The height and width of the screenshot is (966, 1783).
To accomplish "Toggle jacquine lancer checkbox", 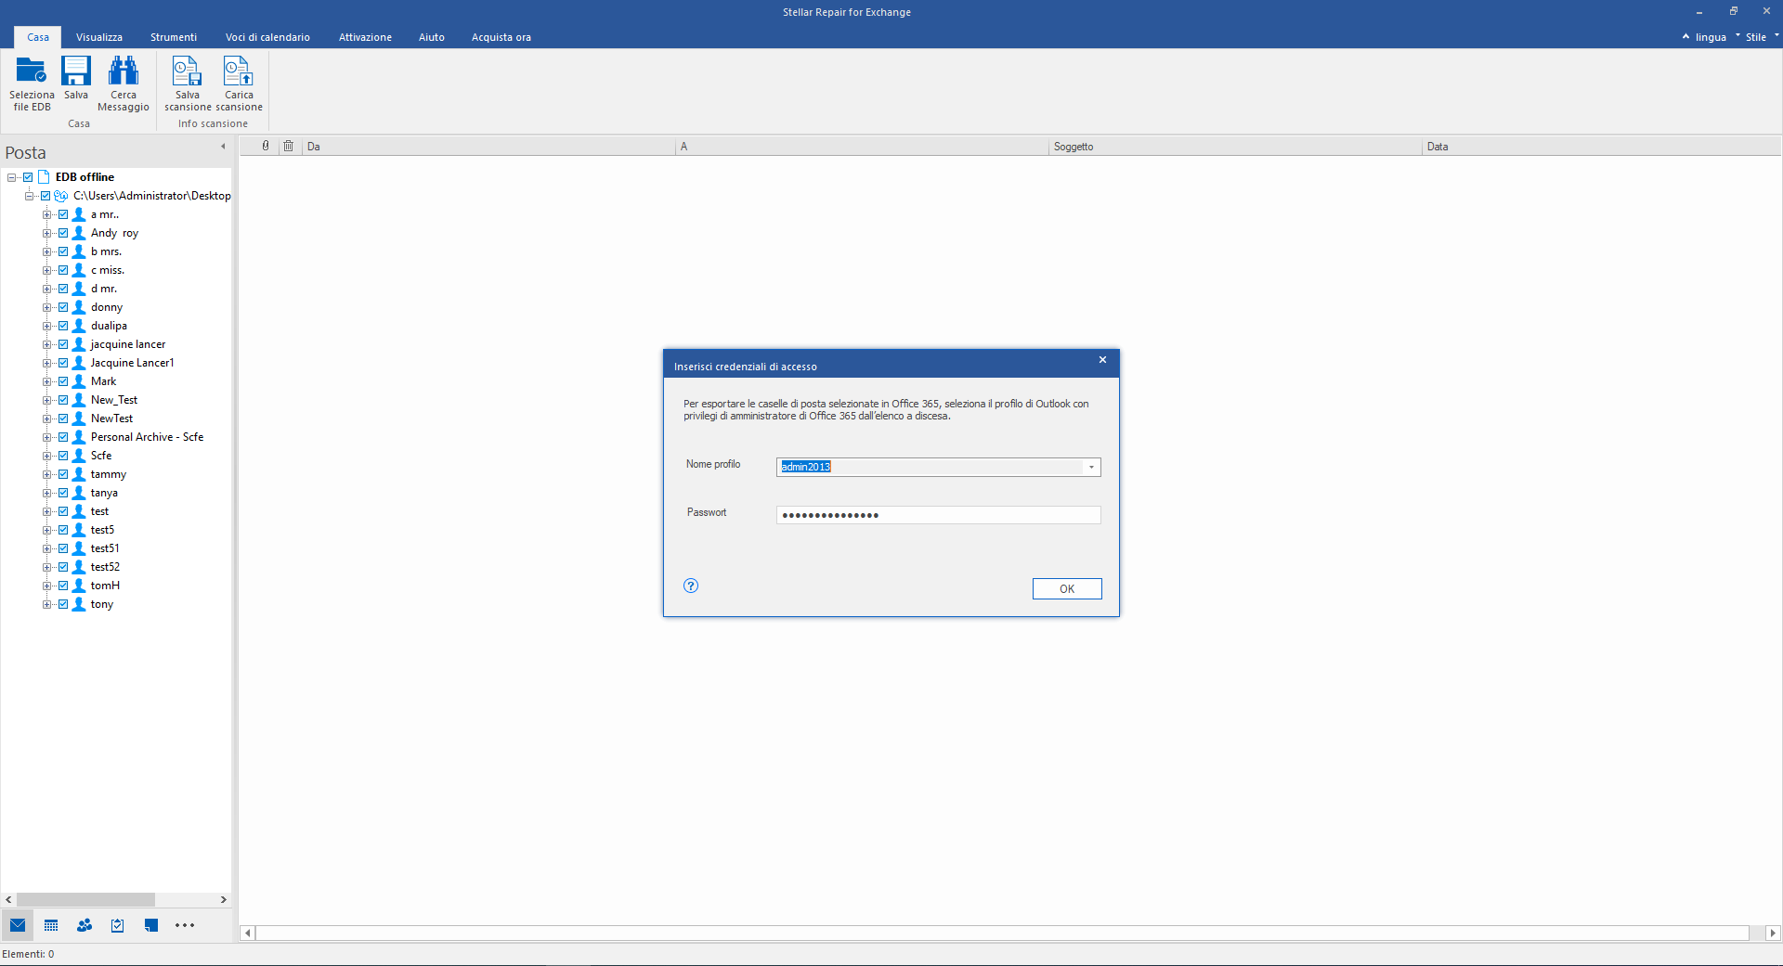I will [x=63, y=344].
